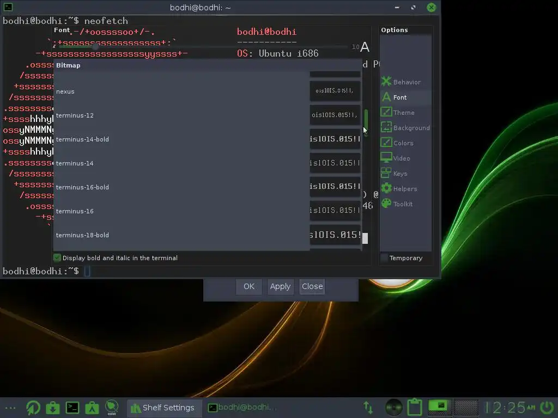Select the terminus-16-bold font
Screen dimensions: 558x418
181,187
